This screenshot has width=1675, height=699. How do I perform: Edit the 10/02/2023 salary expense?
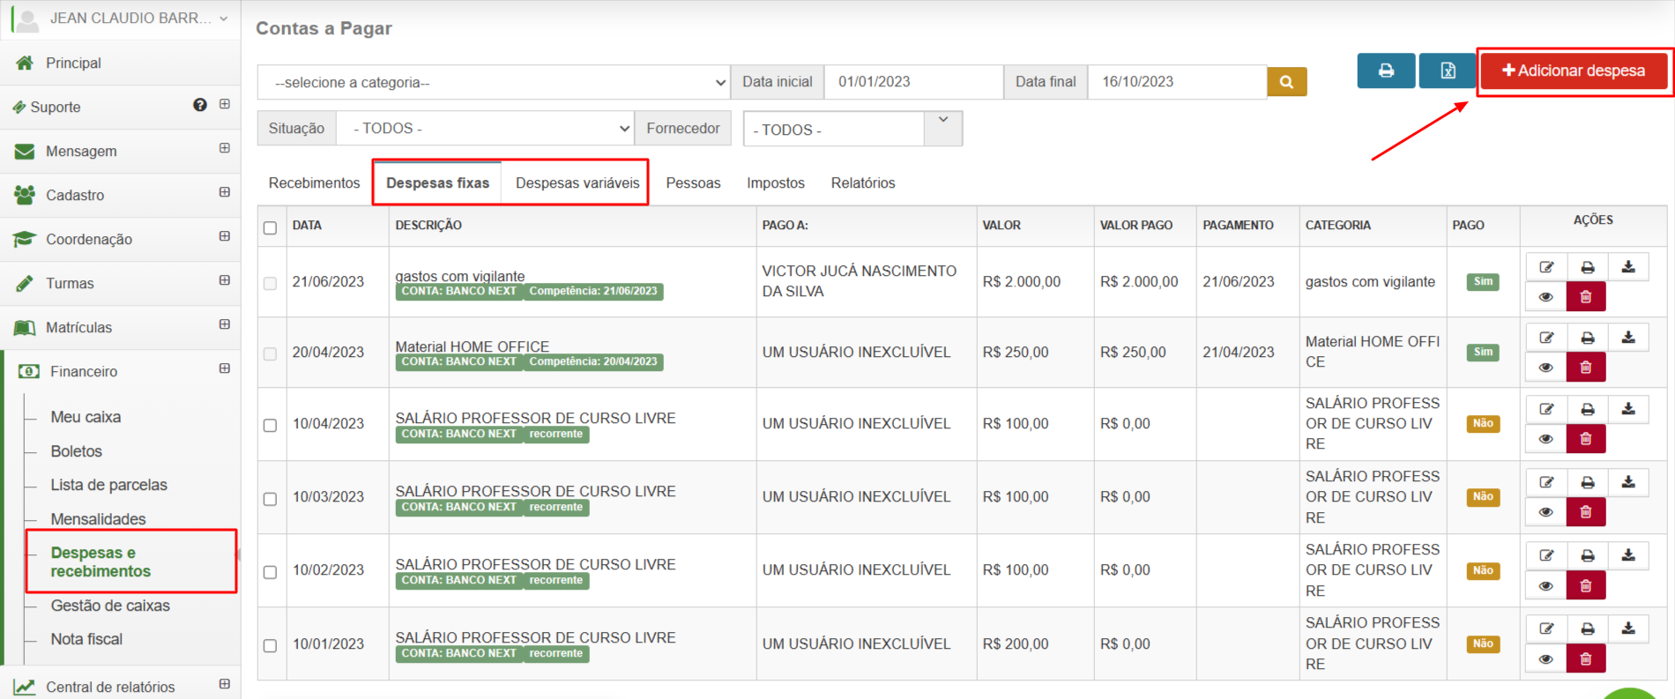(1546, 555)
